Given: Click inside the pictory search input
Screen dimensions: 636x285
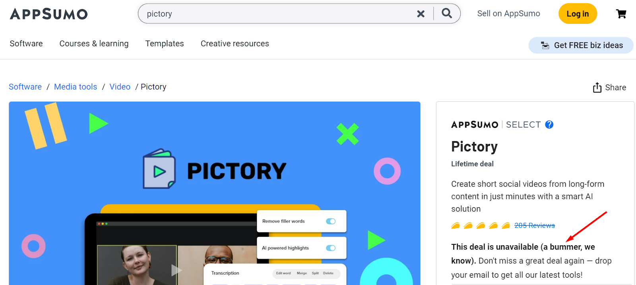Looking at the screenshot, I should (278, 14).
